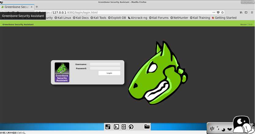255x134 pixels.
Task: Close the Greenbone Security browser tab
Action: (32, 7)
